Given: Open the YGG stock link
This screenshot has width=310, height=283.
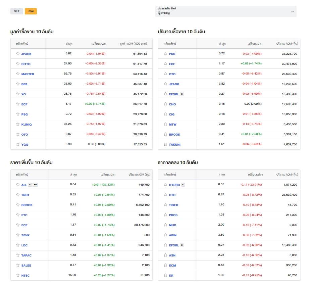Looking at the screenshot, I should 25,145.
